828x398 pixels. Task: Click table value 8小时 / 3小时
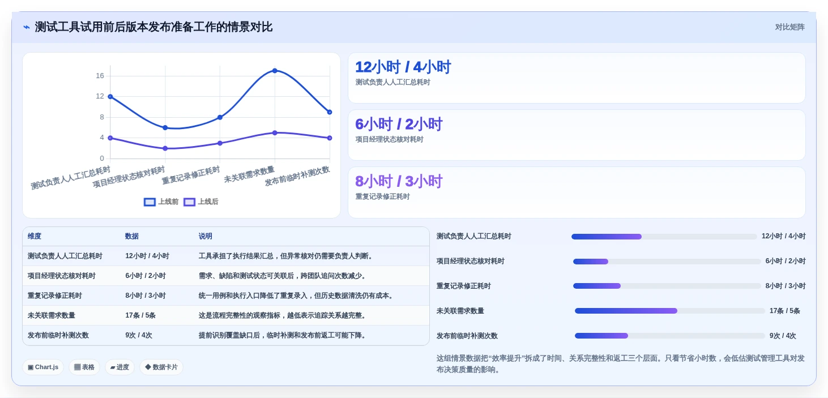[x=146, y=296]
